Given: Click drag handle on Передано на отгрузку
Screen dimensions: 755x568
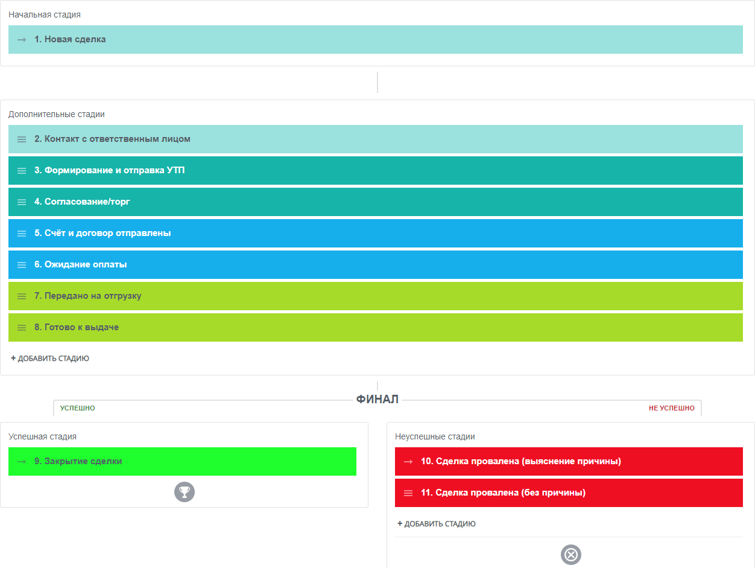Looking at the screenshot, I should (x=22, y=296).
